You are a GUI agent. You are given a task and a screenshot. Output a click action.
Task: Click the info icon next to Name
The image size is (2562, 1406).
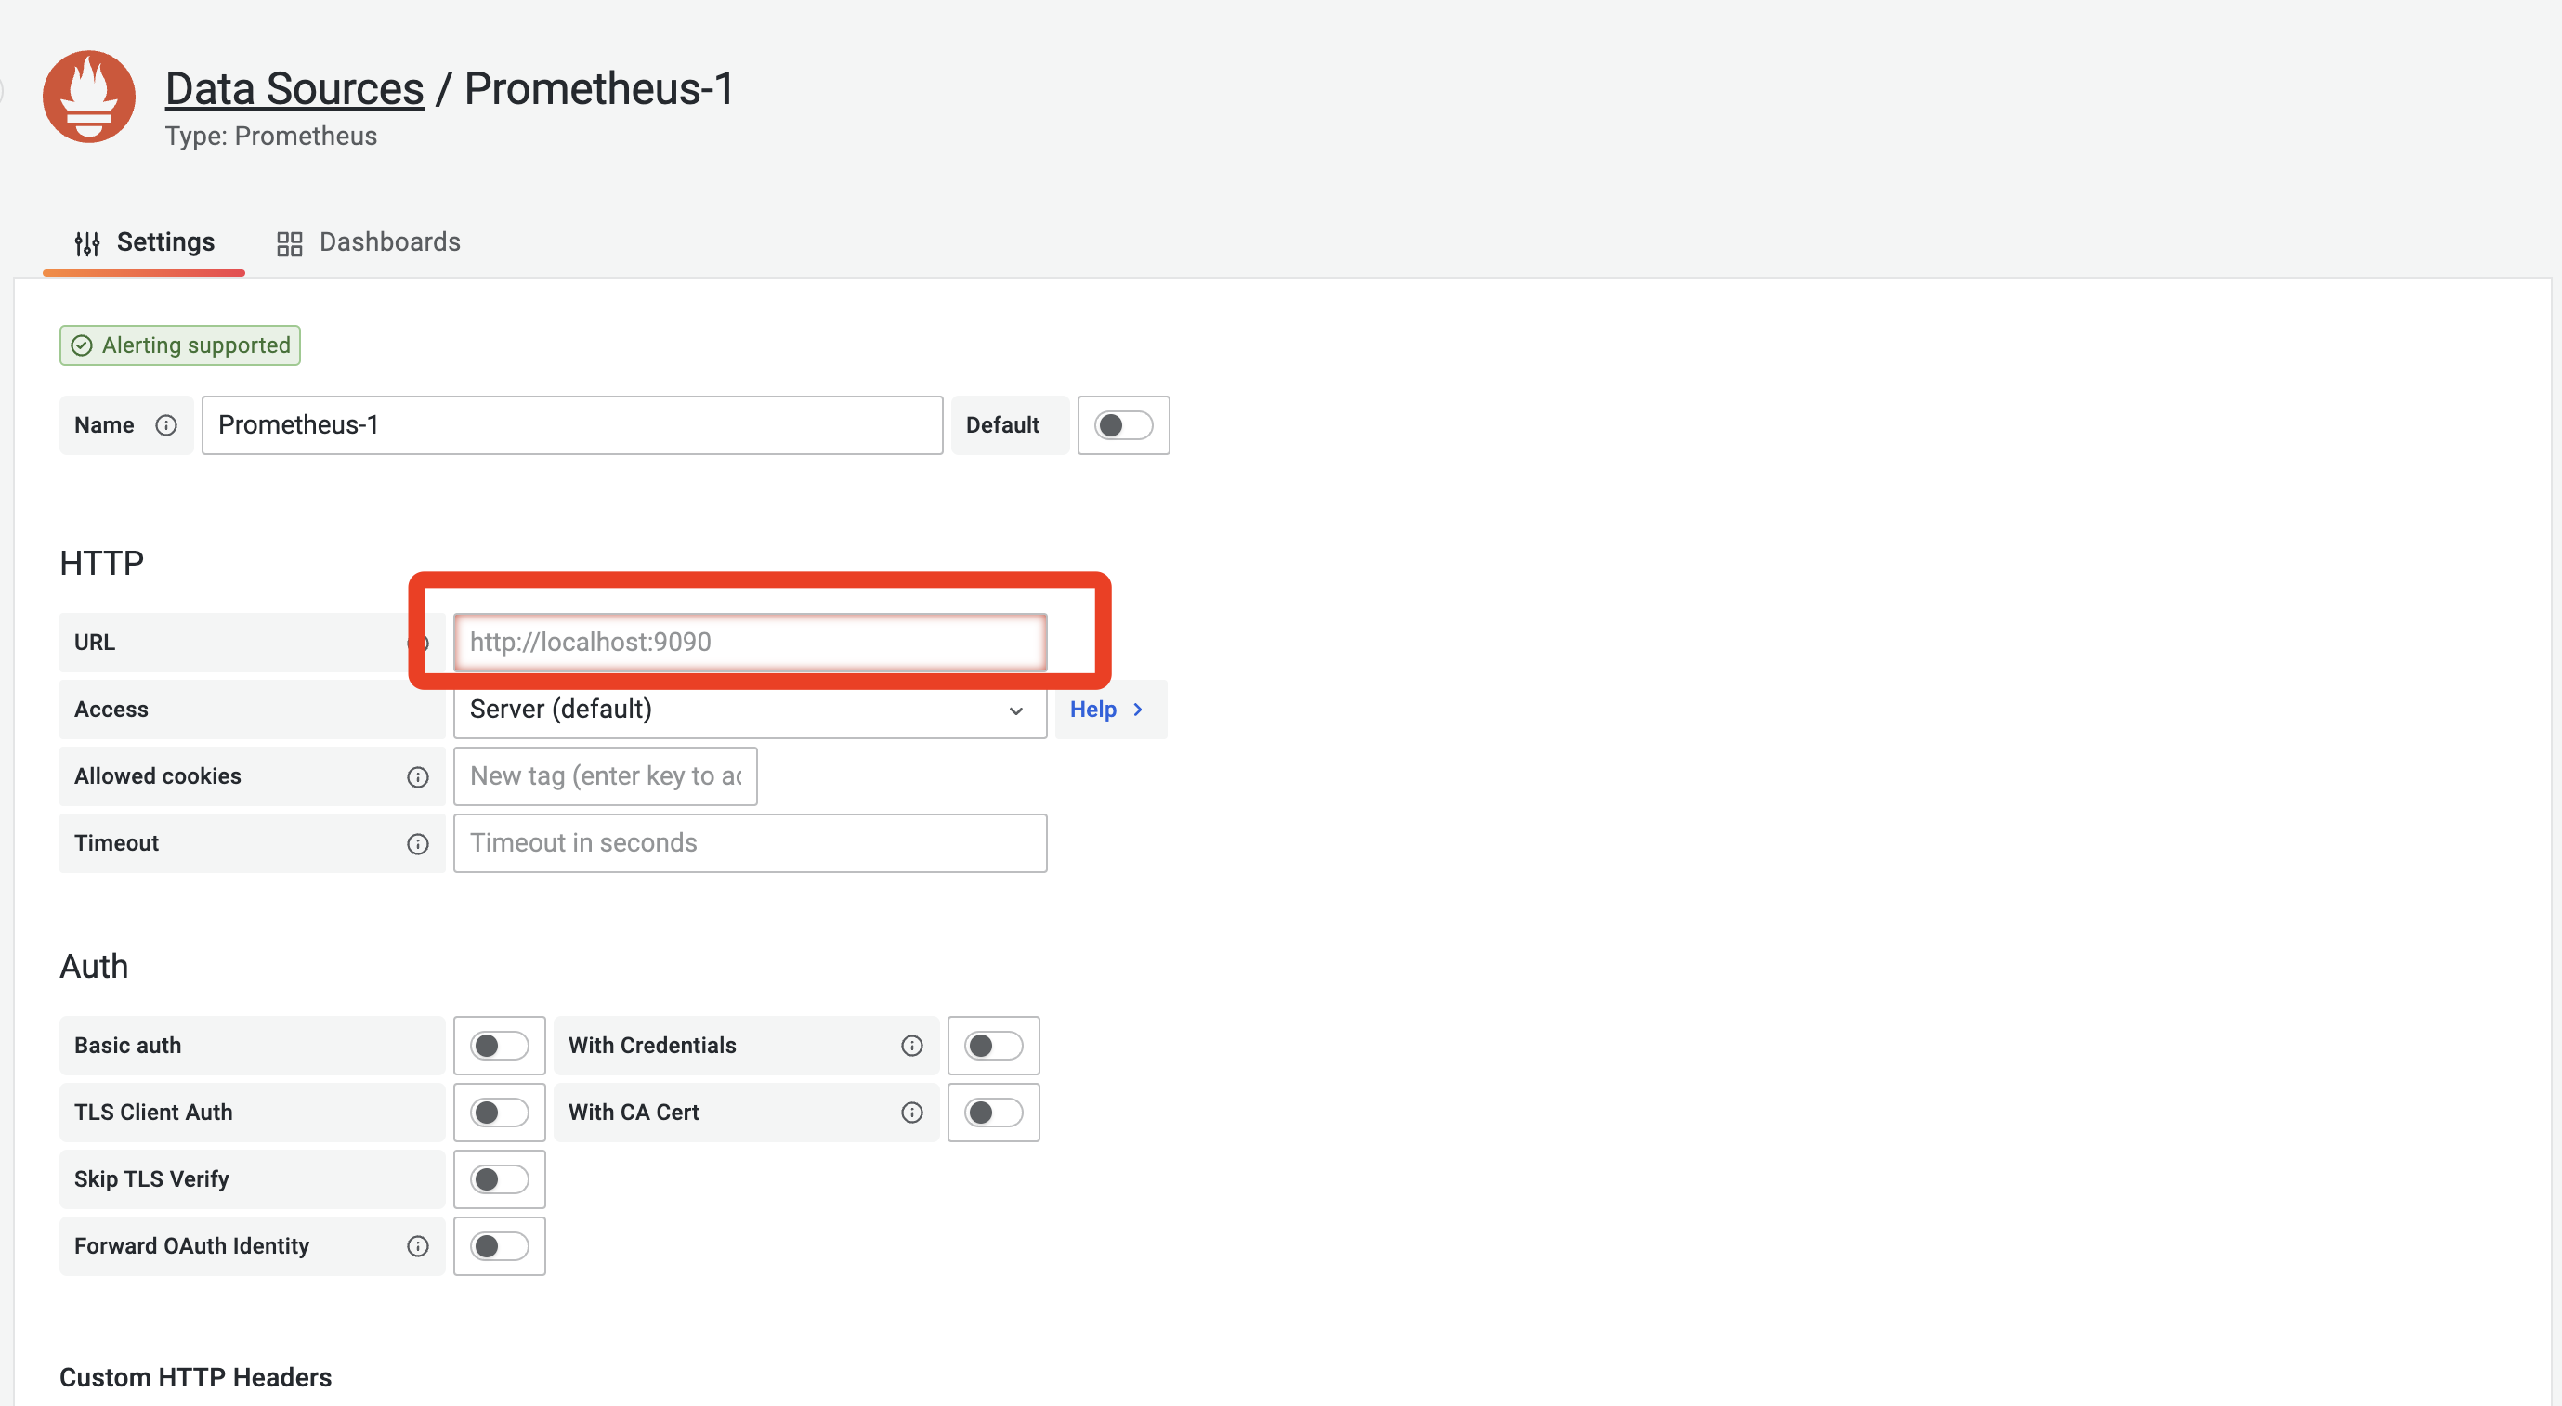[x=166, y=425]
